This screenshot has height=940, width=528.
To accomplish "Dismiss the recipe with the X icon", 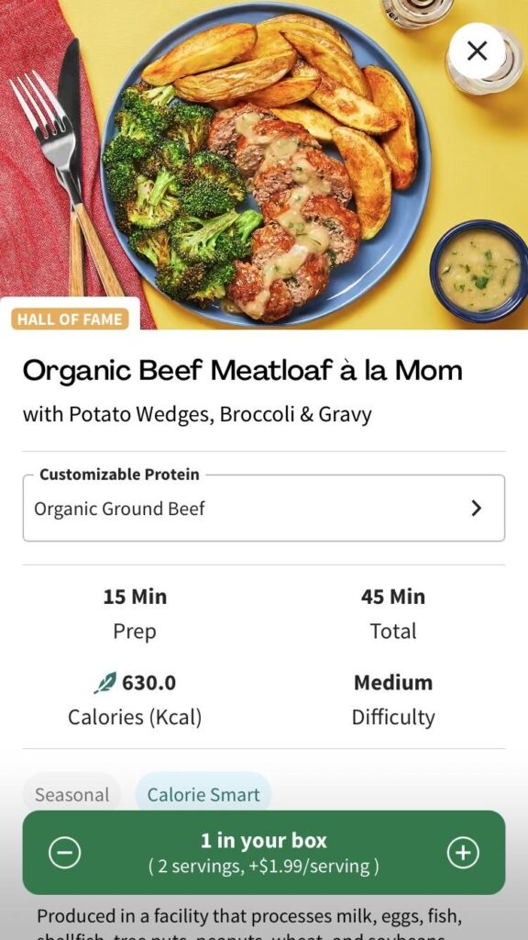I will tap(476, 51).
